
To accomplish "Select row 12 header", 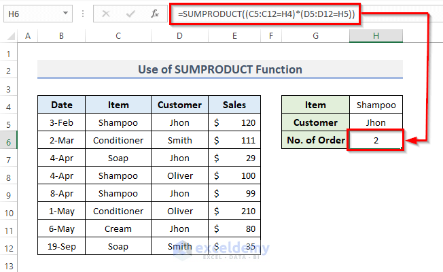I will 10,247.
